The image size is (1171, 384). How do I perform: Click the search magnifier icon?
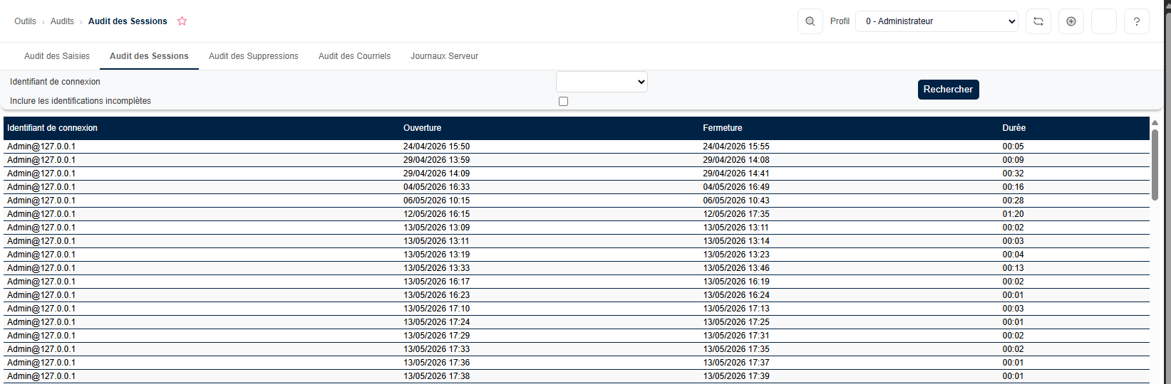(810, 21)
